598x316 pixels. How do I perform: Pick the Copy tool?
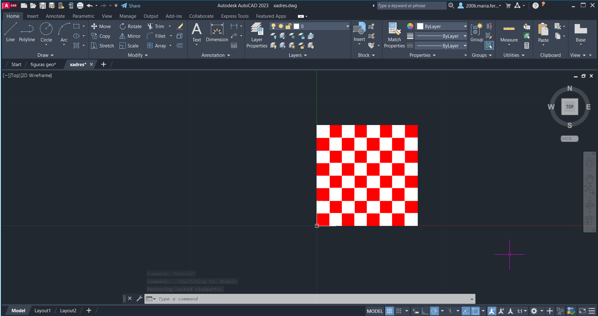point(101,36)
